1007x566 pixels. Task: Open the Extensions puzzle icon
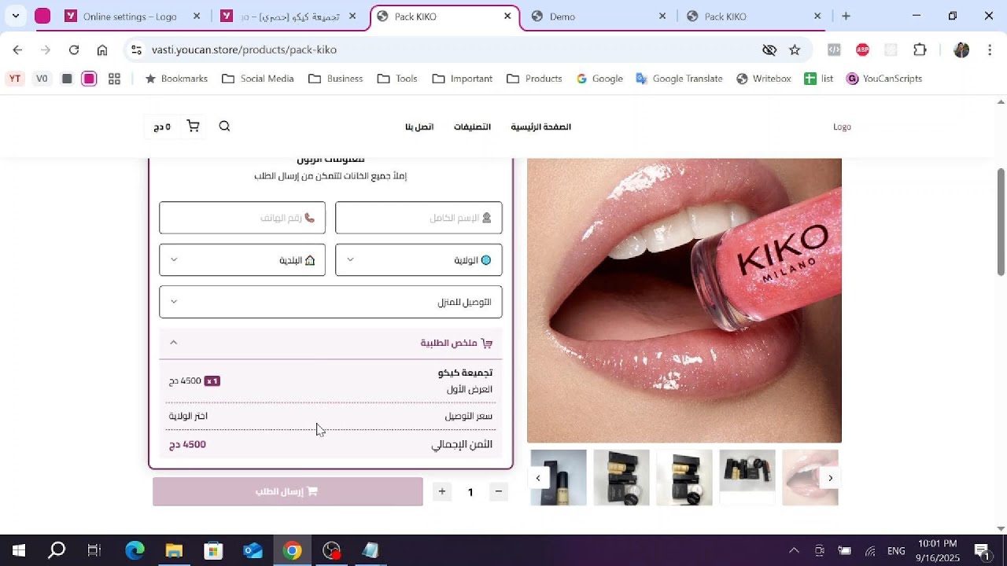pos(920,50)
